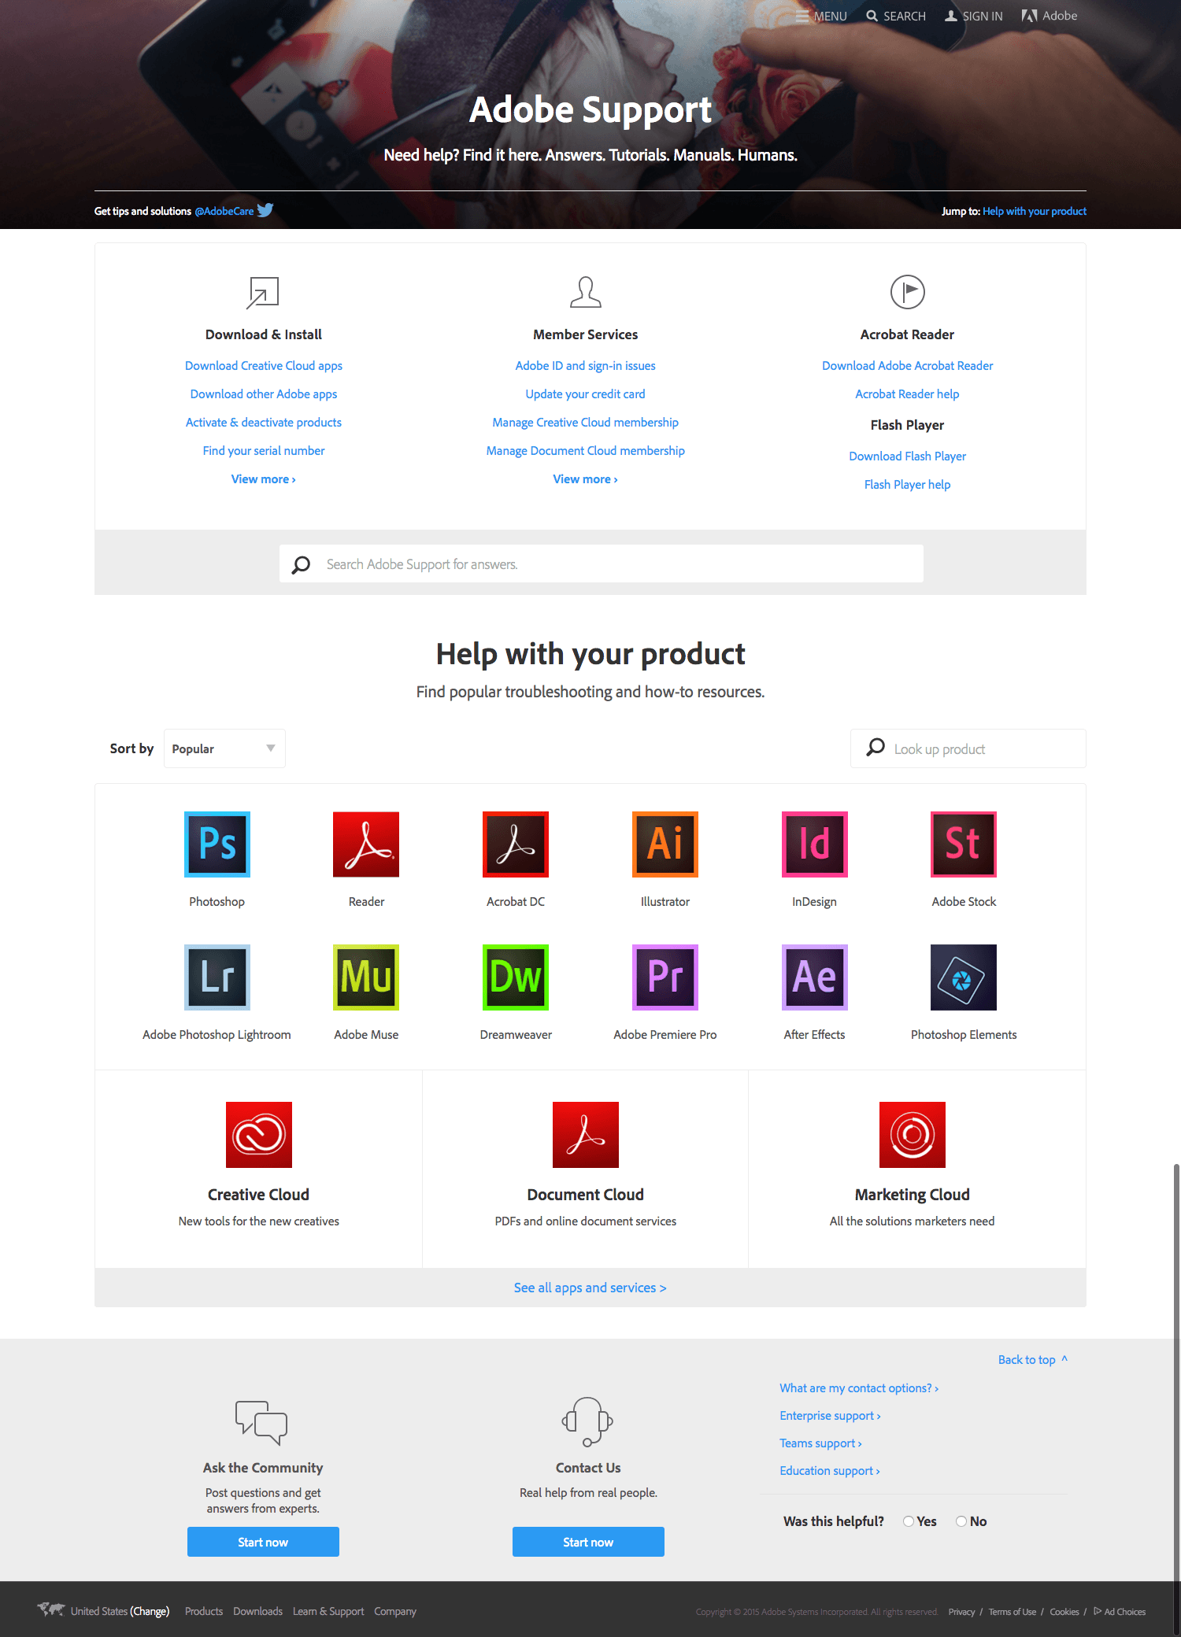The height and width of the screenshot is (1637, 1181).
Task: Choose the Adobe Muse Mu icon
Action: click(366, 977)
